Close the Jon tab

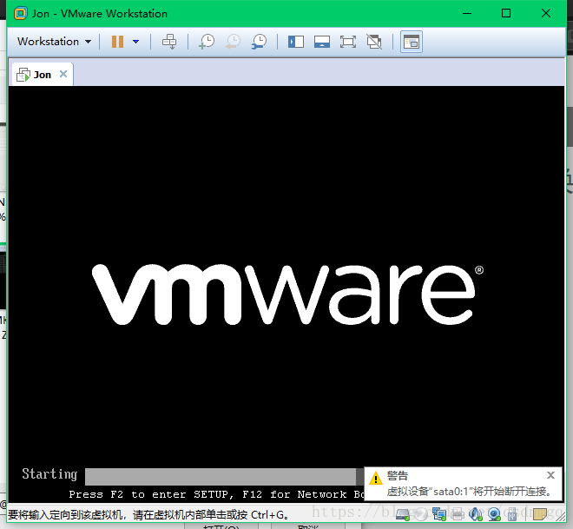tap(63, 74)
